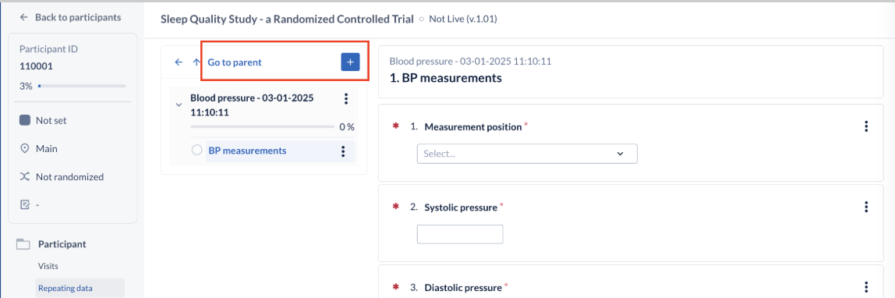Open three-dot menu for BP measurements item
This screenshot has height=298, width=895.
pyautogui.click(x=343, y=151)
